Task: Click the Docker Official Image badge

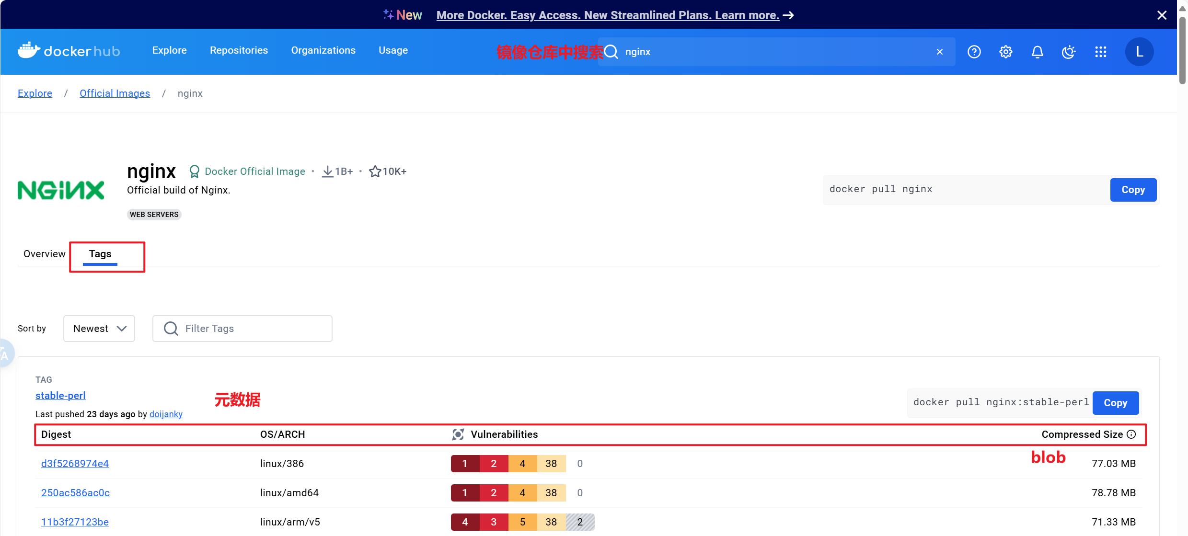Action: [247, 171]
